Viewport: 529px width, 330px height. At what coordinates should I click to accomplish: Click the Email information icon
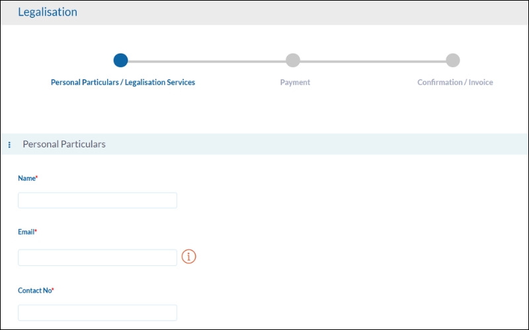189,257
